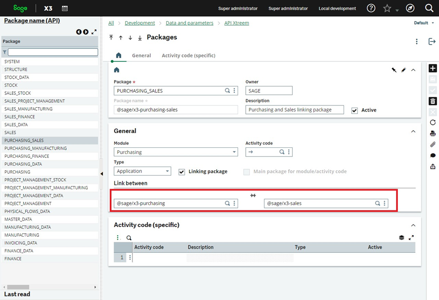Open comments speech bubble icon
This screenshot has width=439, height=300.
[x=433, y=155]
